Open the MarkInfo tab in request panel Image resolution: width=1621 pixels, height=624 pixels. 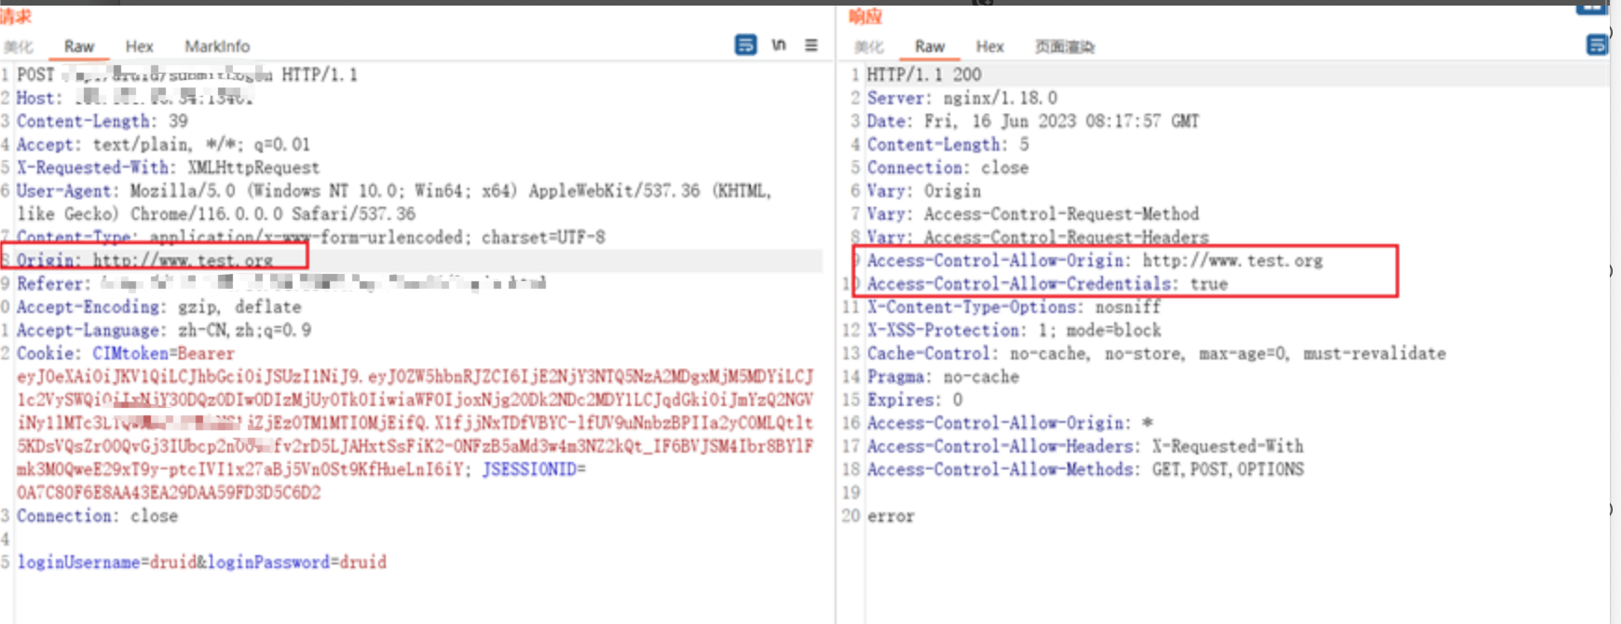point(216,47)
